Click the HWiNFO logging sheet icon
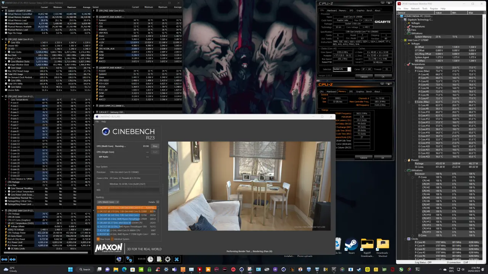The width and height of the screenshot is (488, 274). click(x=159, y=260)
